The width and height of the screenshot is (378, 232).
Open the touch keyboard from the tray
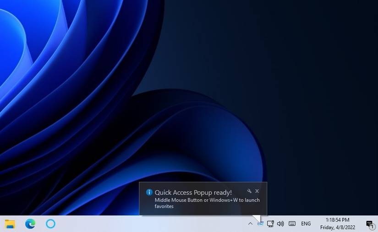(x=292, y=224)
